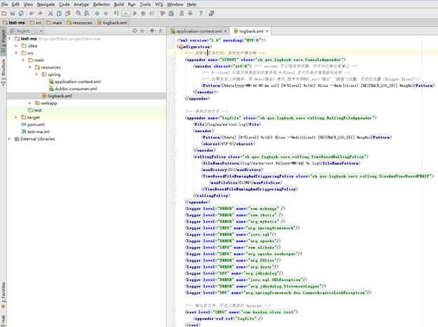This screenshot has height=327, width=438.
Task: Click the Run with Coverage icon
Action: coord(152,13)
